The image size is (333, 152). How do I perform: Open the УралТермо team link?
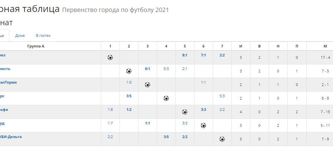[8, 82]
